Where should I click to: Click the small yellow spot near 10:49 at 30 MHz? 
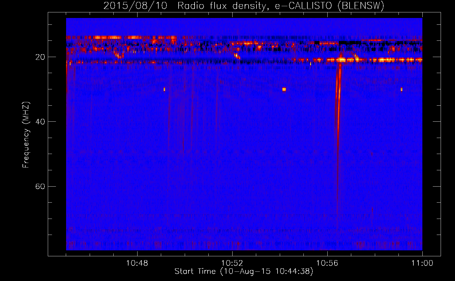coord(164,89)
